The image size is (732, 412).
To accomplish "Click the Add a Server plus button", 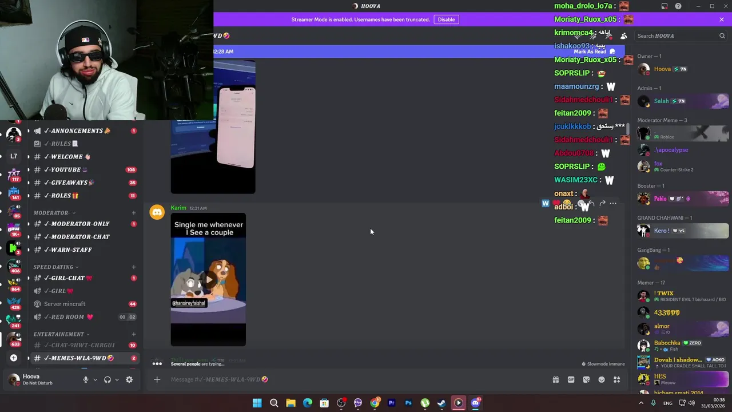I will 14,358.
